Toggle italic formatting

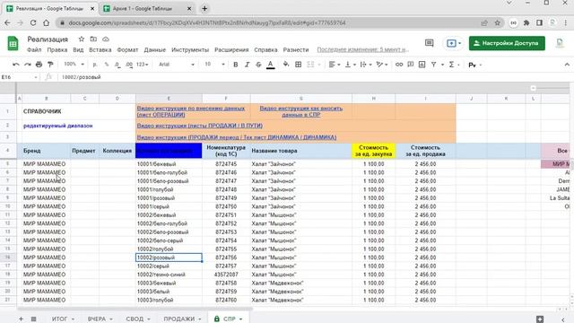pos(248,65)
